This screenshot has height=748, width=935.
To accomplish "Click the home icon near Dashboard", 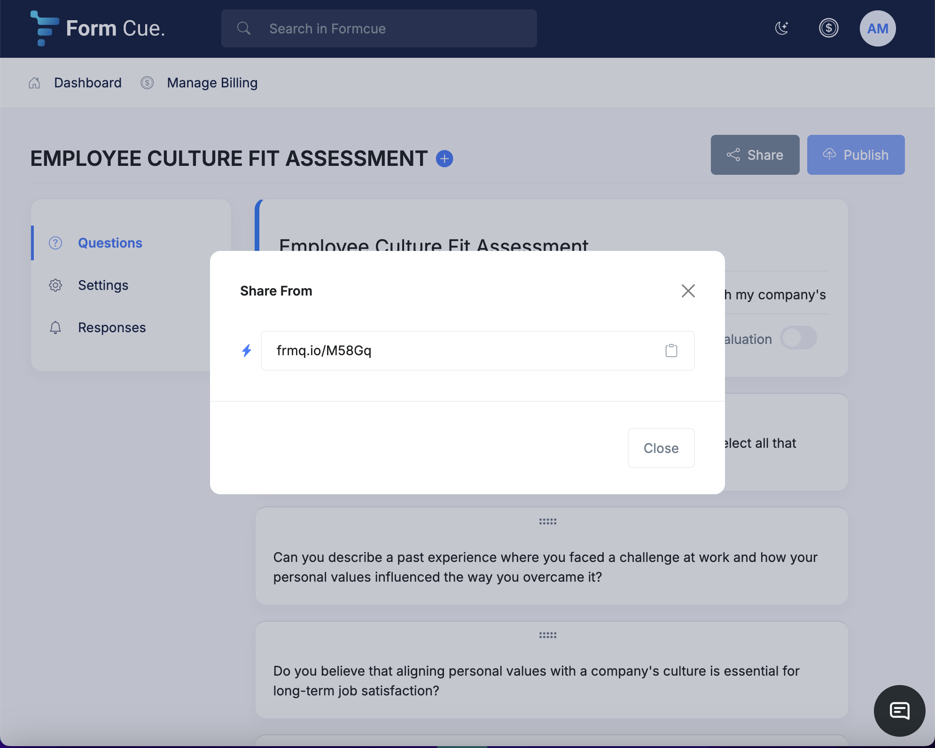I will click(x=34, y=83).
